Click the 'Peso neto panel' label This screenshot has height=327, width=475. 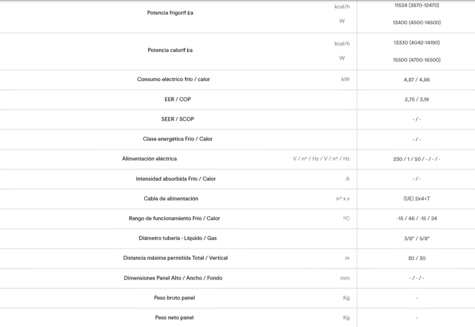[x=174, y=318]
